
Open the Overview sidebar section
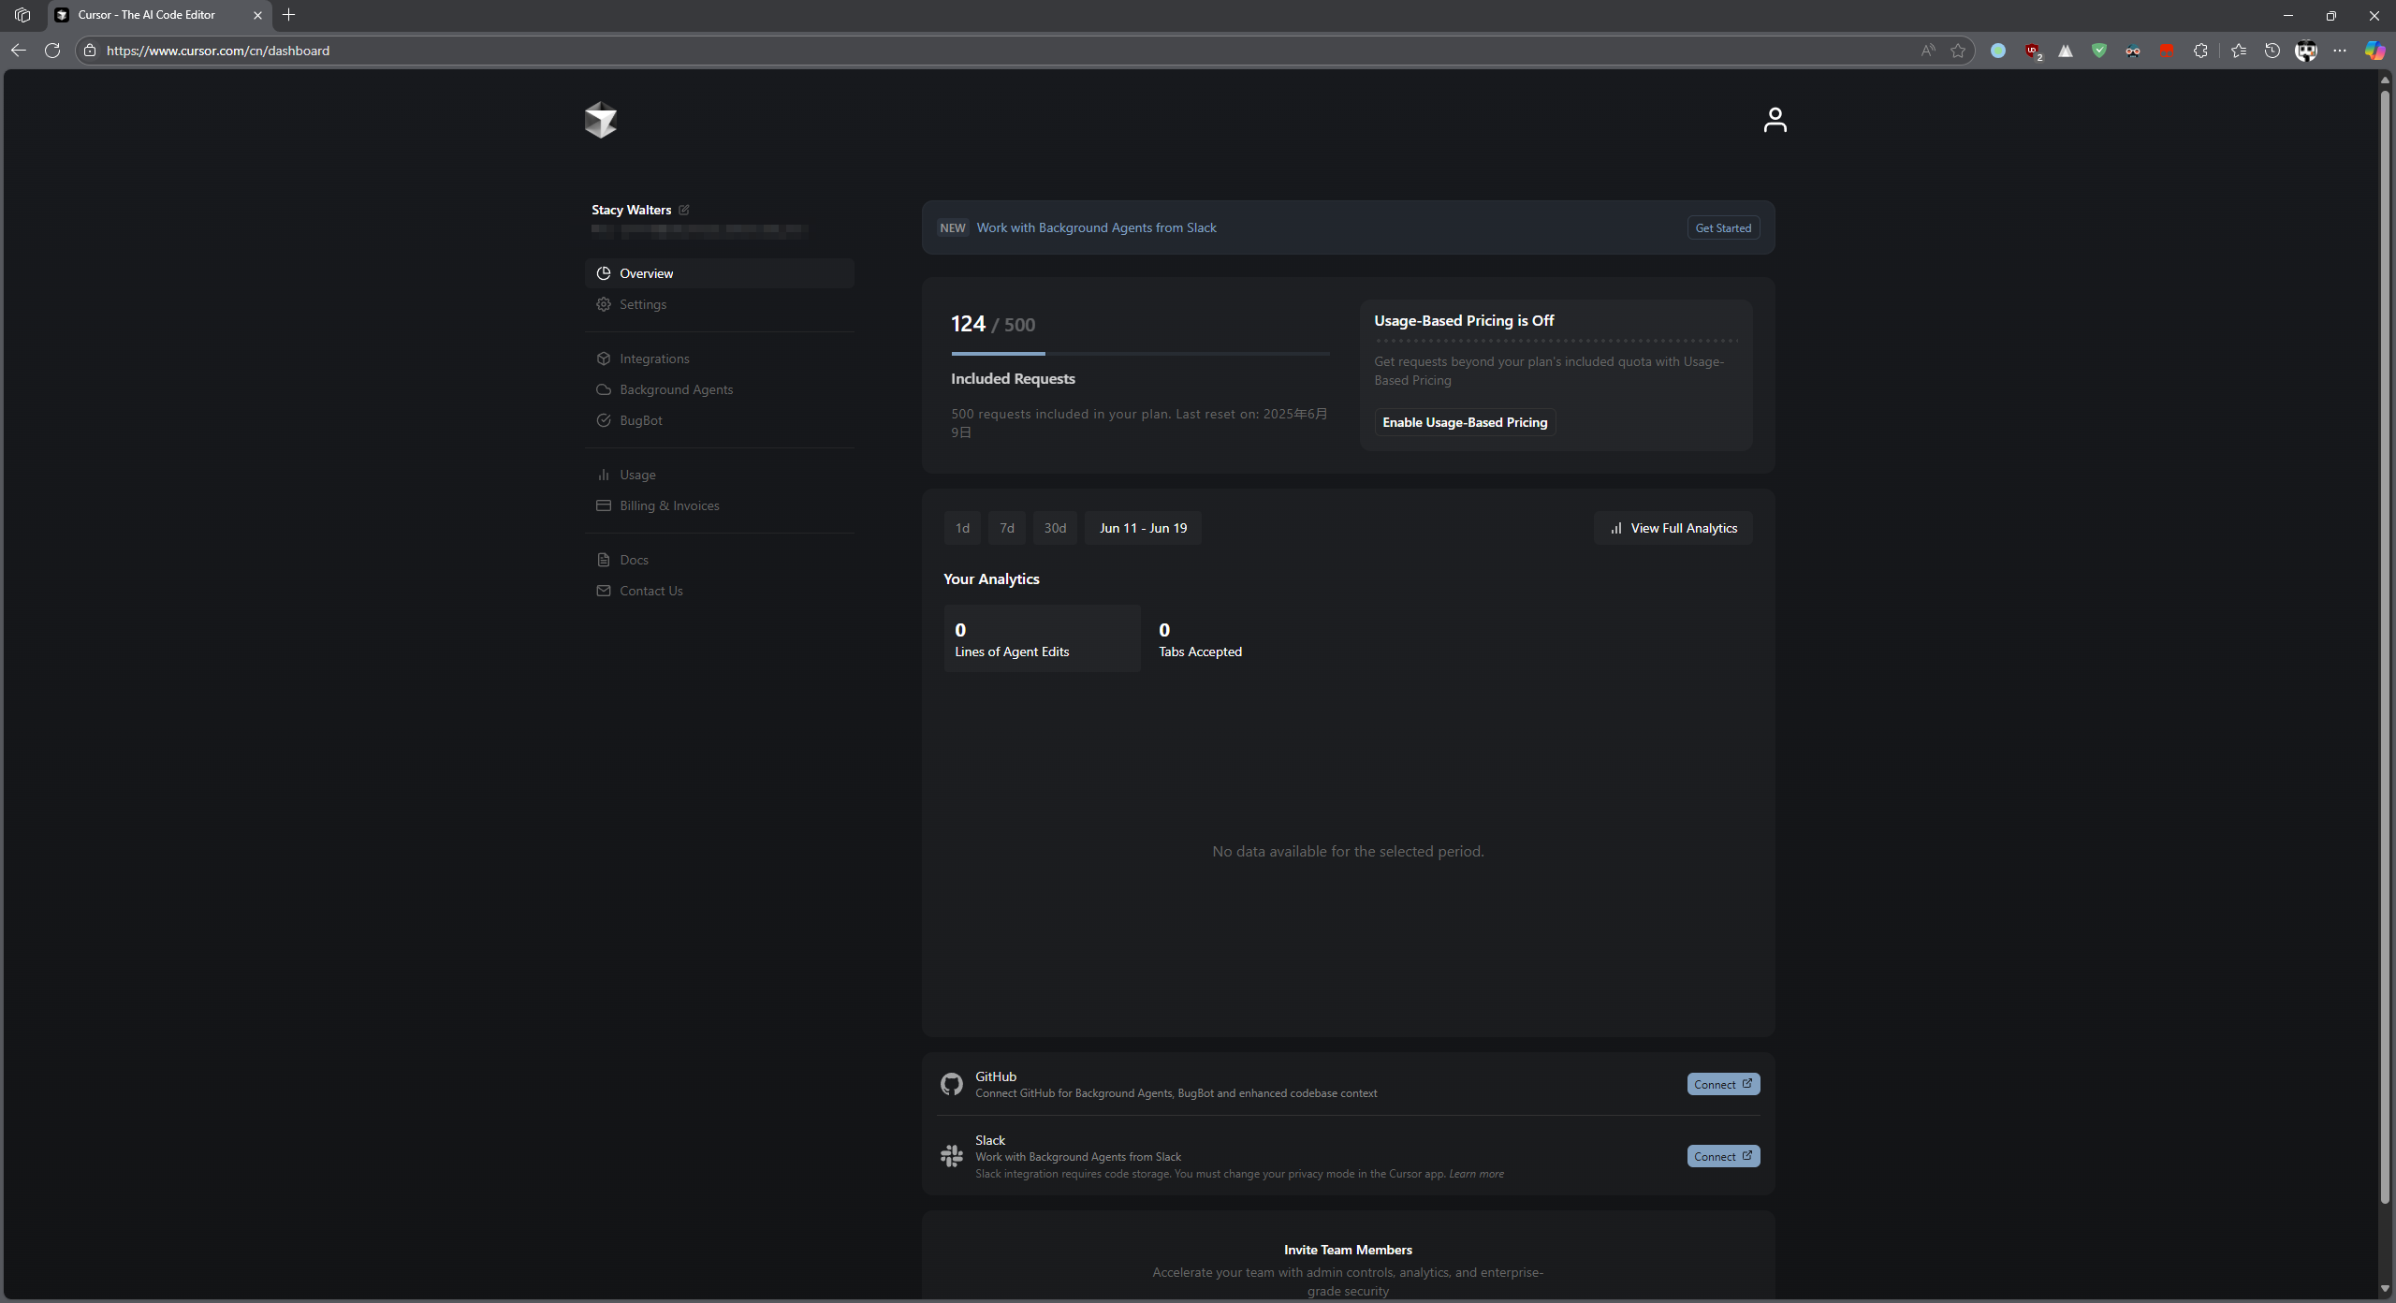pos(719,273)
